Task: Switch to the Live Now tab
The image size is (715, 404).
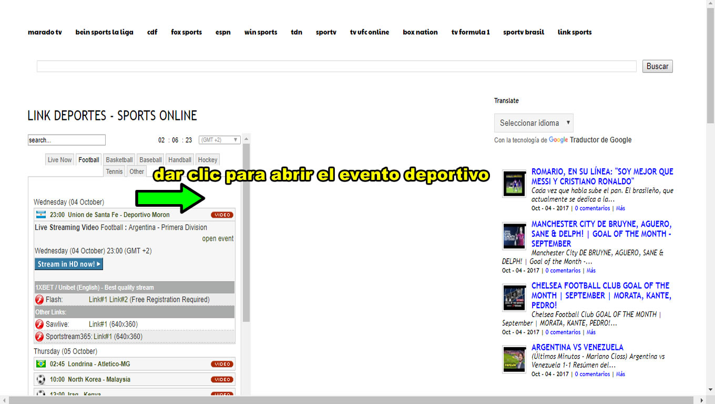Action: 59,160
